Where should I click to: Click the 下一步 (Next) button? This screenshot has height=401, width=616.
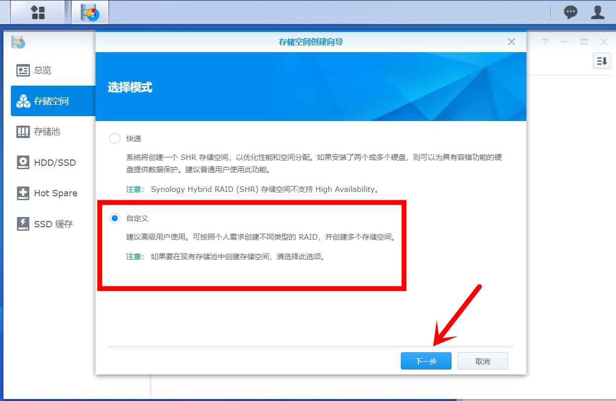[x=425, y=361]
